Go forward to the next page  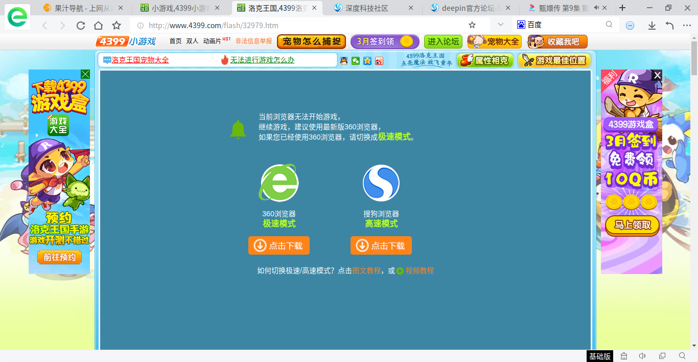tap(62, 26)
